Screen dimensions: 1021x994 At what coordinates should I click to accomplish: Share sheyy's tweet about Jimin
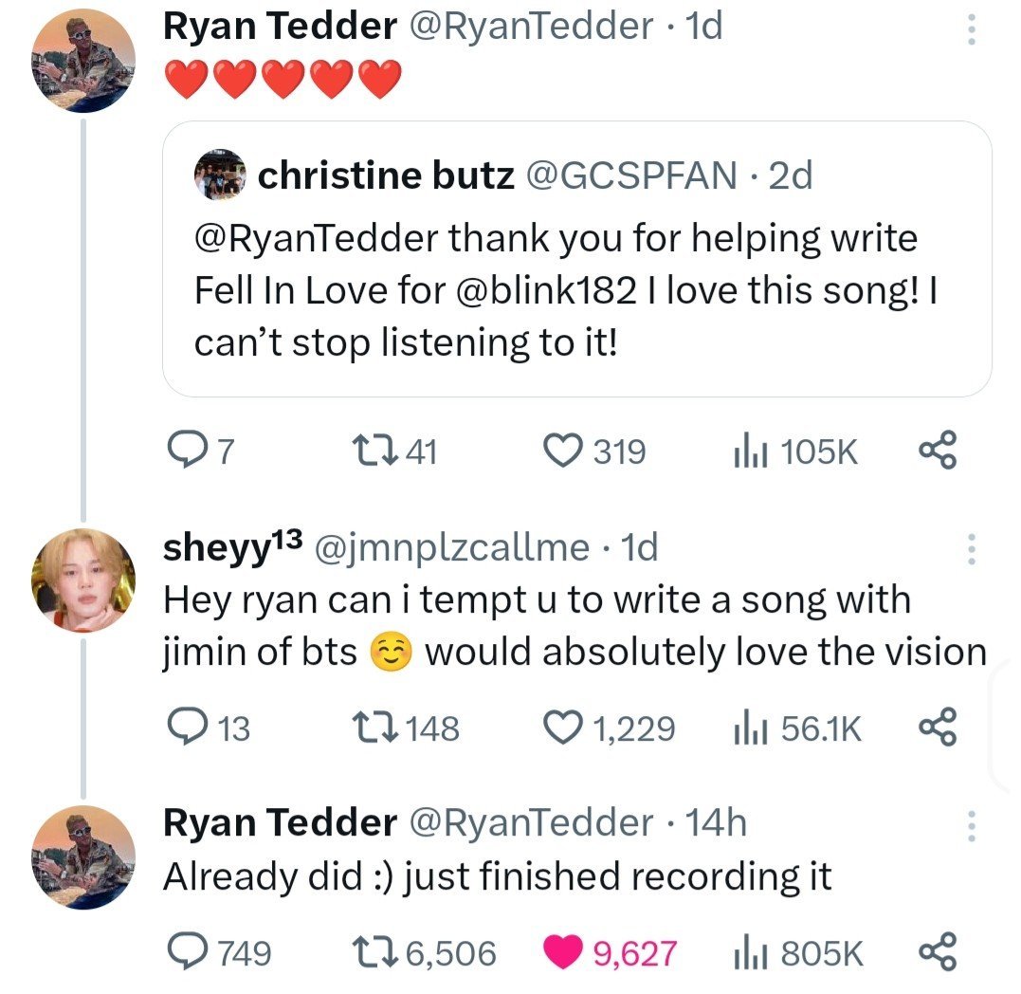click(939, 728)
